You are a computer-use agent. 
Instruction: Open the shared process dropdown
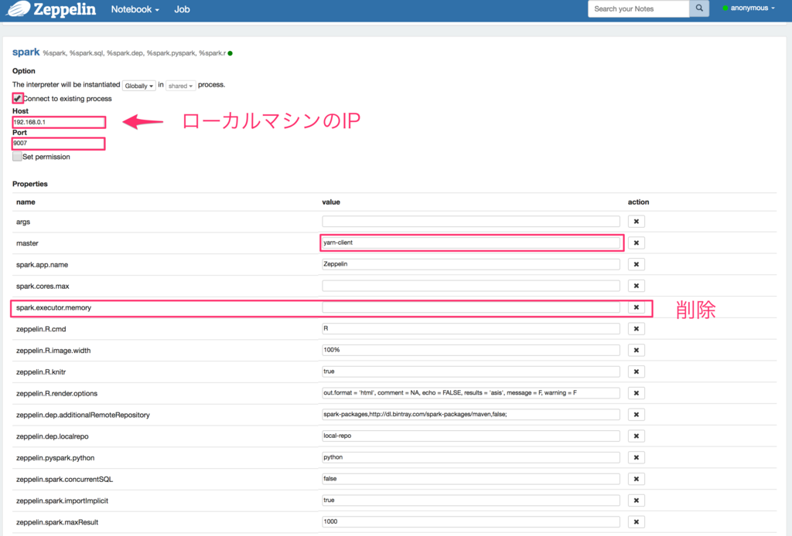(x=180, y=86)
